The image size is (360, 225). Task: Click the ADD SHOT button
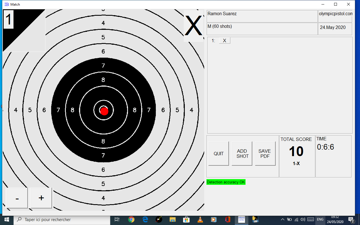coord(242,154)
